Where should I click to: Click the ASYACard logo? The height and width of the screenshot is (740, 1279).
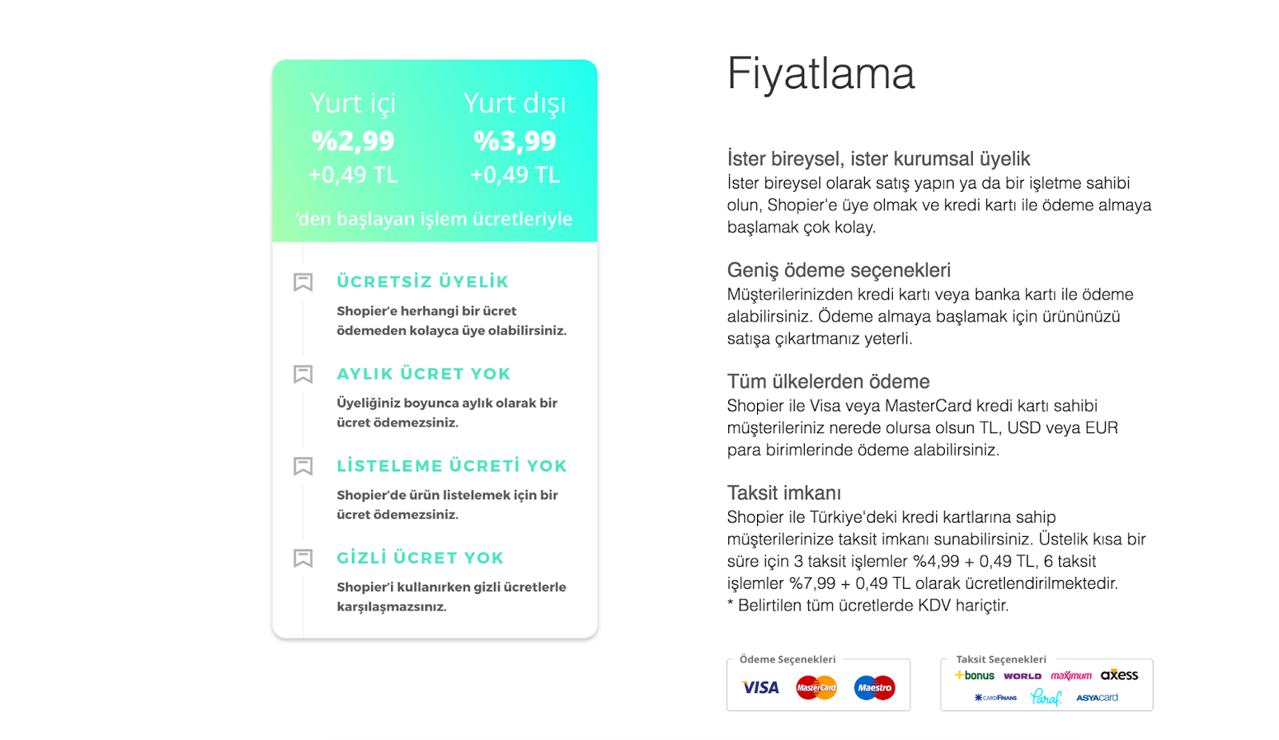1097,698
